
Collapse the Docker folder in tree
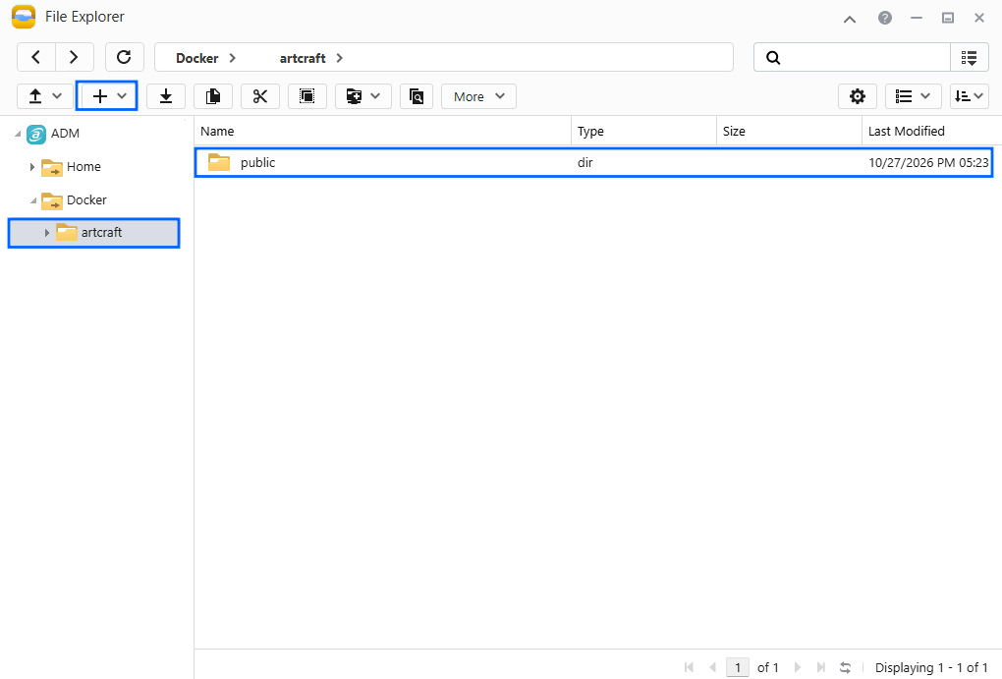point(33,200)
